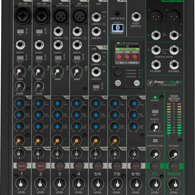Click channel 4 GAIN knob

point(77,71)
